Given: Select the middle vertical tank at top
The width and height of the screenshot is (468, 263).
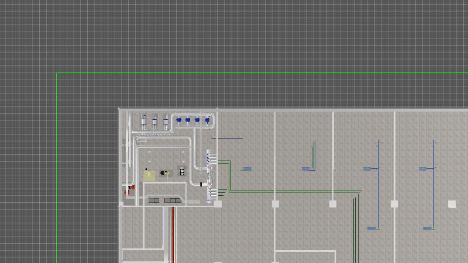Looking at the screenshot, I should [x=155, y=122].
